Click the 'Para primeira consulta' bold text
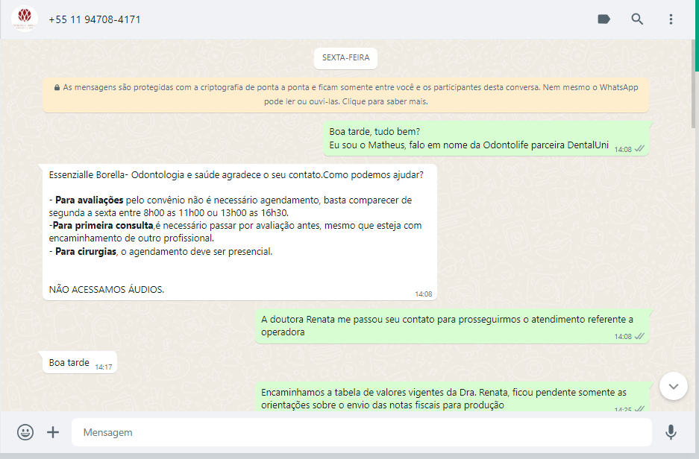This screenshot has width=699, height=459. pyautogui.click(x=102, y=226)
